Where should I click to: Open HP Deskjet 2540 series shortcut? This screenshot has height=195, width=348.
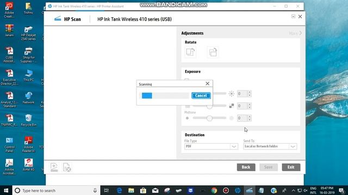28,32
